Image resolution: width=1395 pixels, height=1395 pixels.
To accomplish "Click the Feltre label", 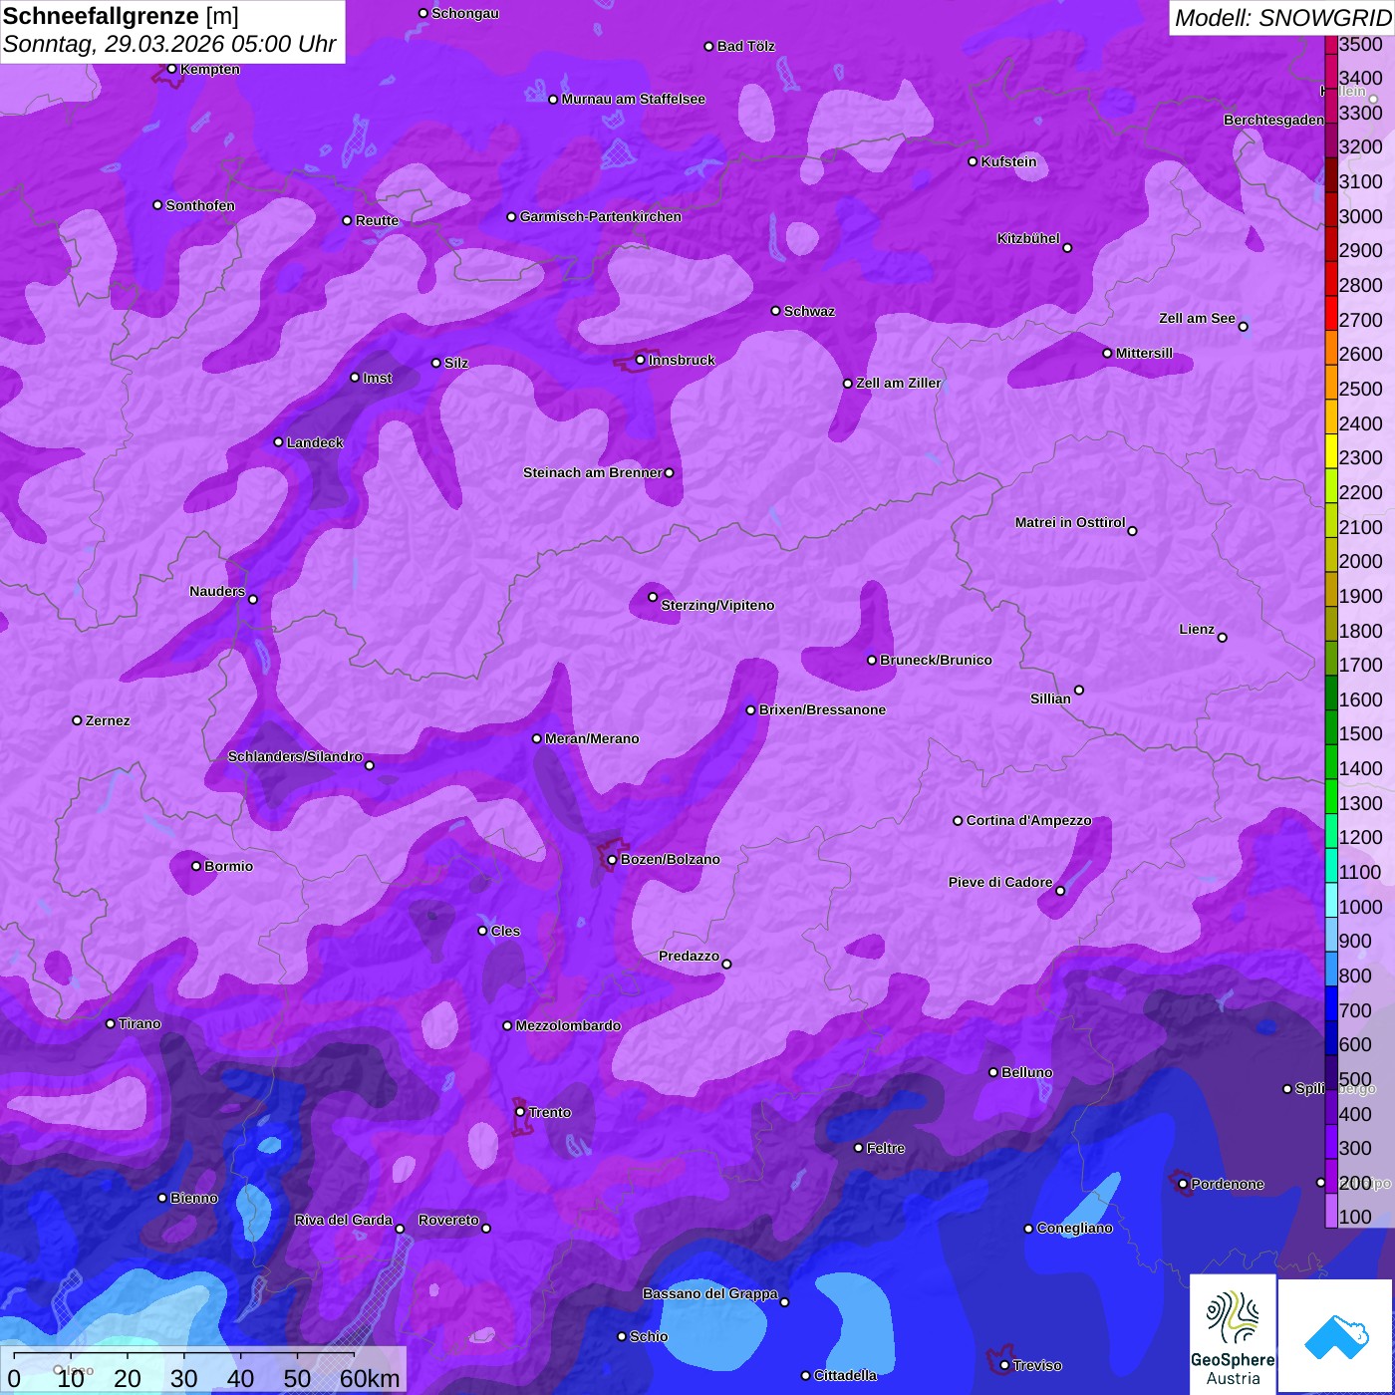I will tap(885, 1148).
